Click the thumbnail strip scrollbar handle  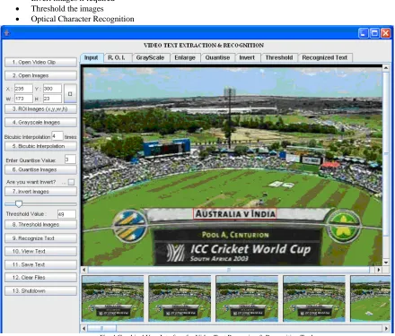[101, 329]
